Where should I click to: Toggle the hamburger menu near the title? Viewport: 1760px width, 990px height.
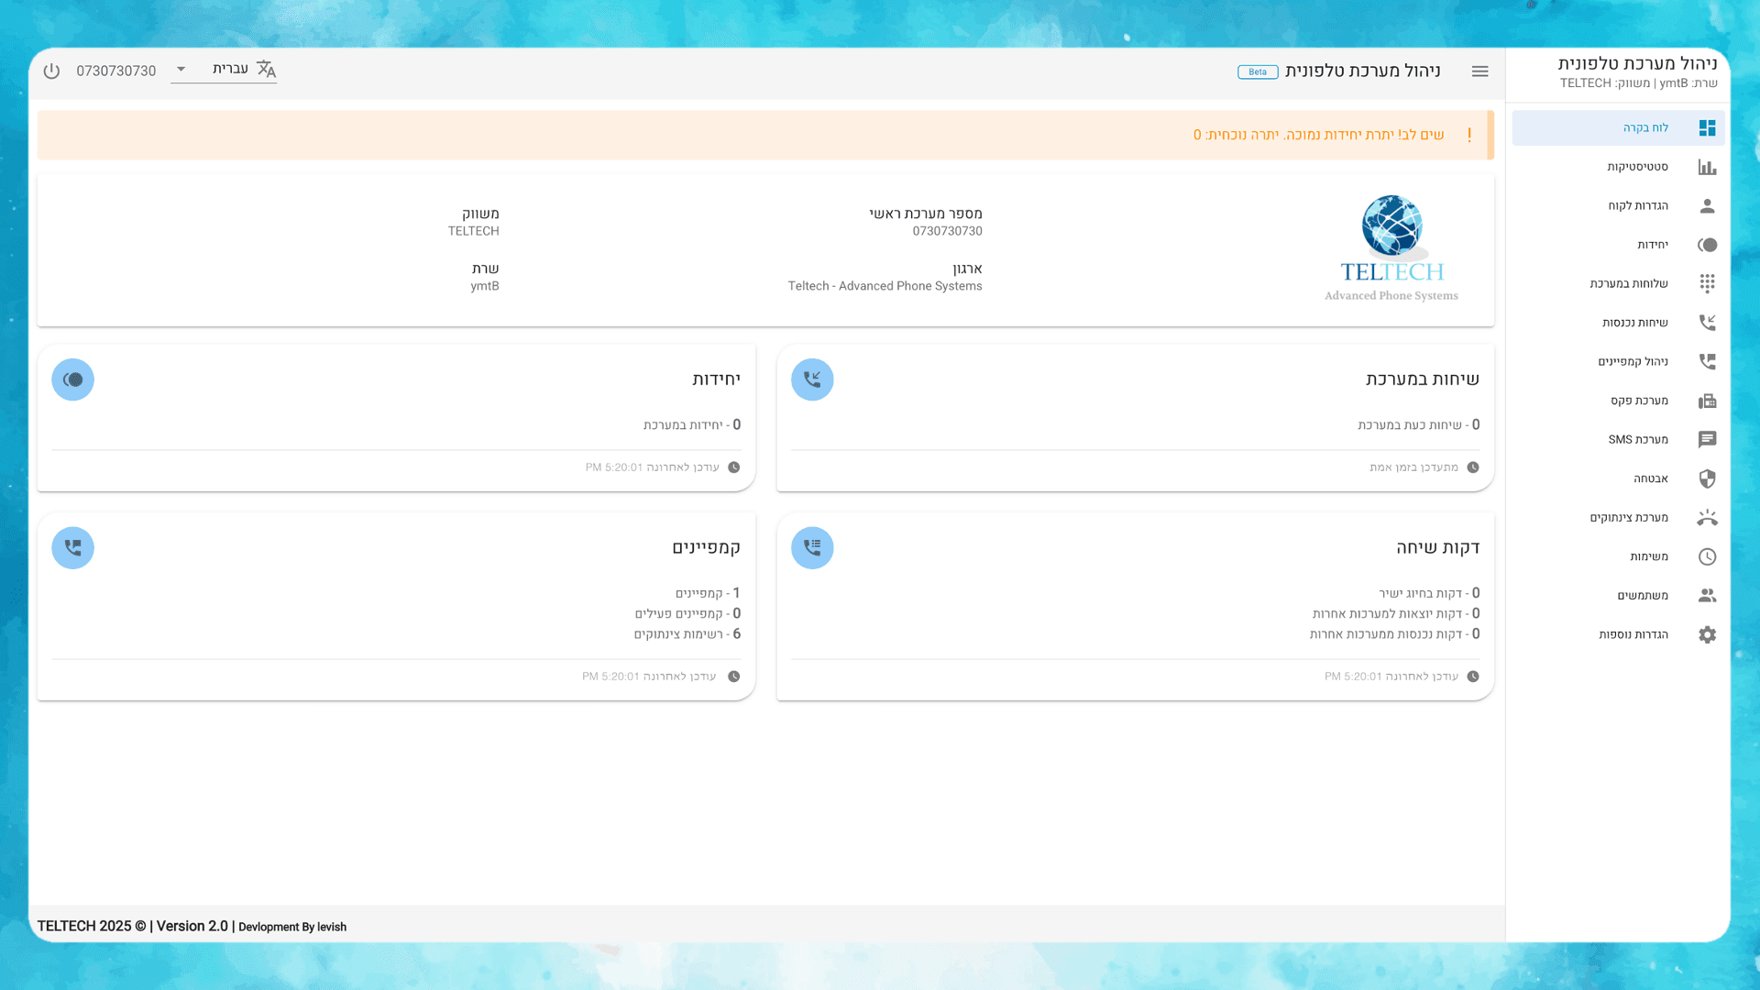tap(1479, 71)
